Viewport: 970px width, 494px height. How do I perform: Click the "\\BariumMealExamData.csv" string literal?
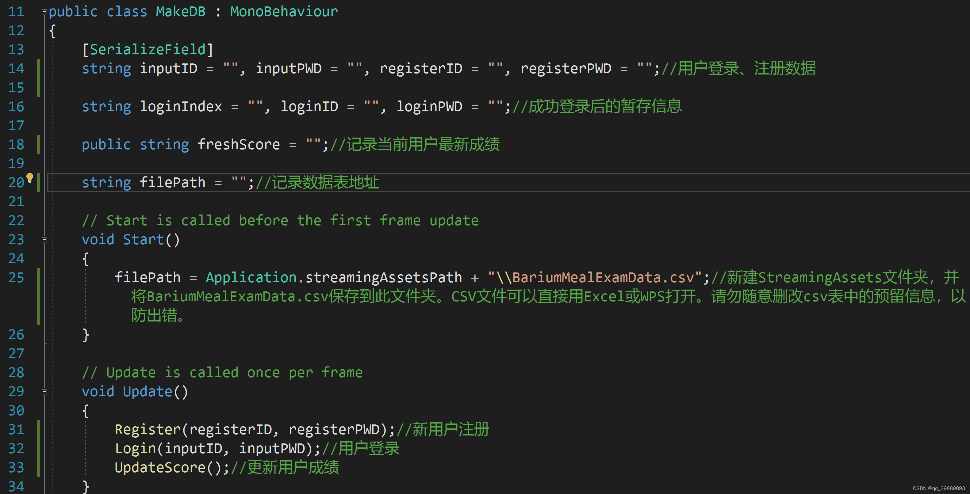(595, 278)
